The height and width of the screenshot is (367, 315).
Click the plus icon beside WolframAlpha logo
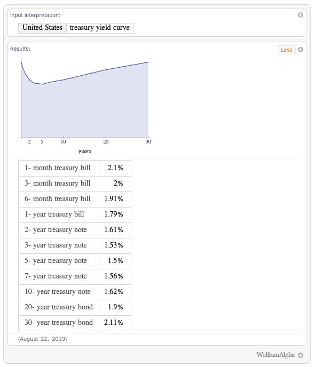(301, 355)
